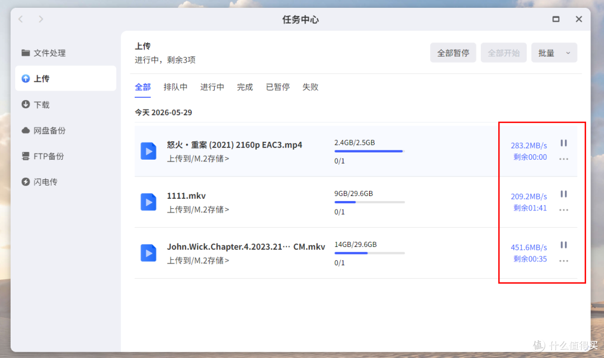Screen dimensions: 604x358
Task: Click the 283.2MB/s speed text
Action: click(x=529, y=146)
